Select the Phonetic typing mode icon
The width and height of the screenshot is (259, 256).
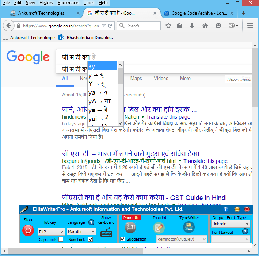130,228
